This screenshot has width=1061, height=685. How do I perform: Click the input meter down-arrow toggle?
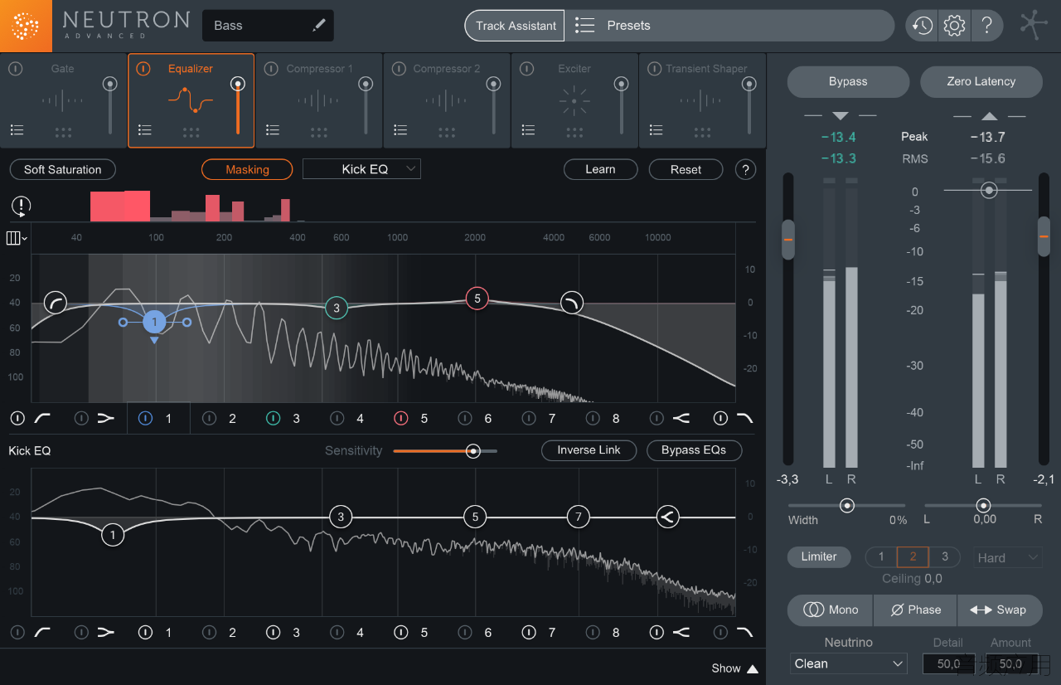[x=841, y=115]
